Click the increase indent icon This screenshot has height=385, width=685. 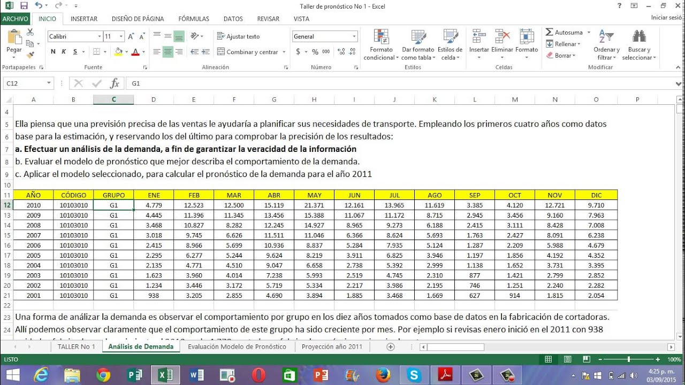[x=205, y=52]
